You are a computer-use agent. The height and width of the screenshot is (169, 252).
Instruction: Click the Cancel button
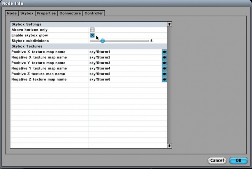pos(217,160)
